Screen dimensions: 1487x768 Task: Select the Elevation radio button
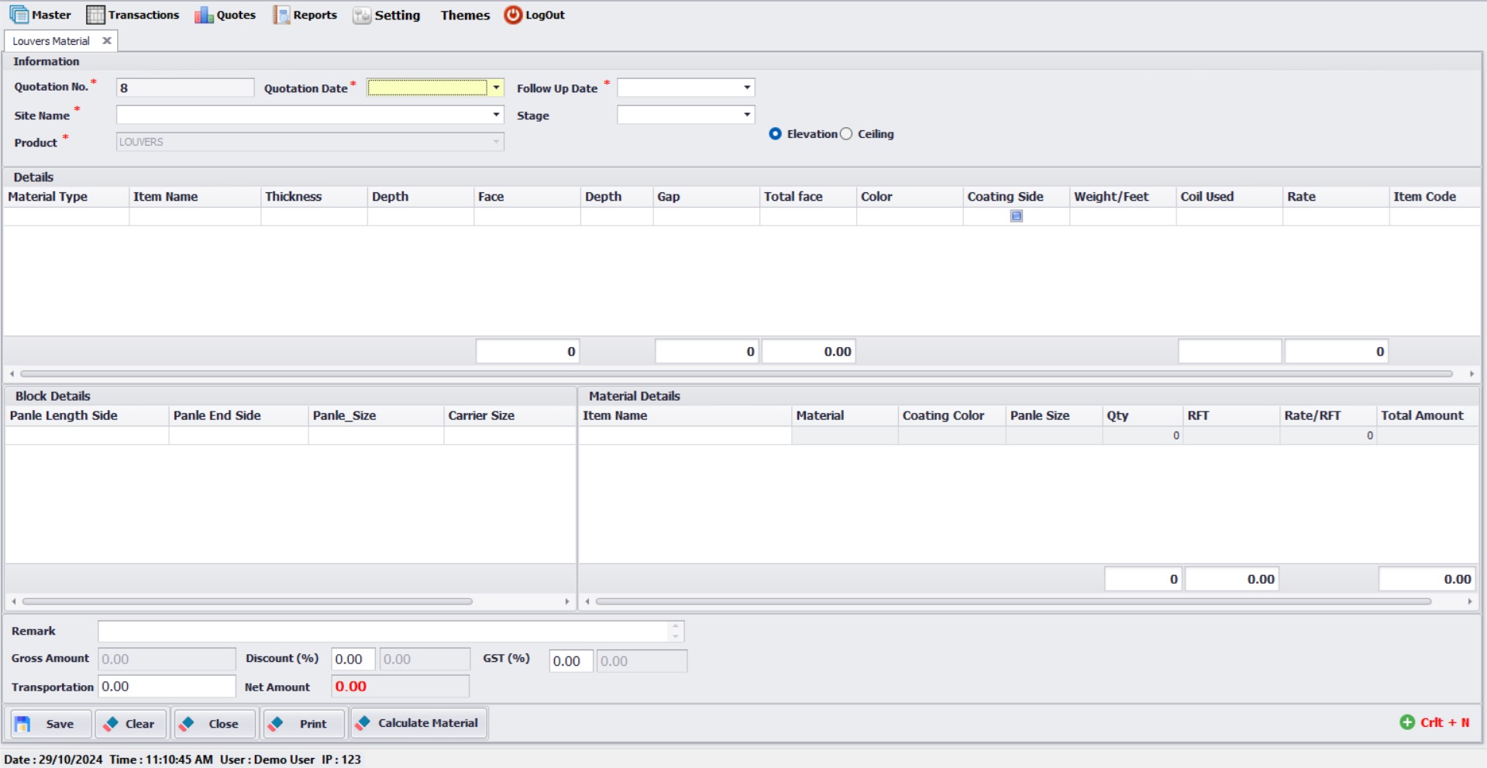click(x=775, y=134)
